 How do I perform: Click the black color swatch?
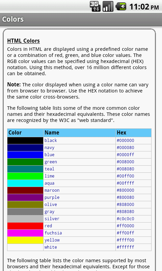pyautogui.click(x=25, y=141)
